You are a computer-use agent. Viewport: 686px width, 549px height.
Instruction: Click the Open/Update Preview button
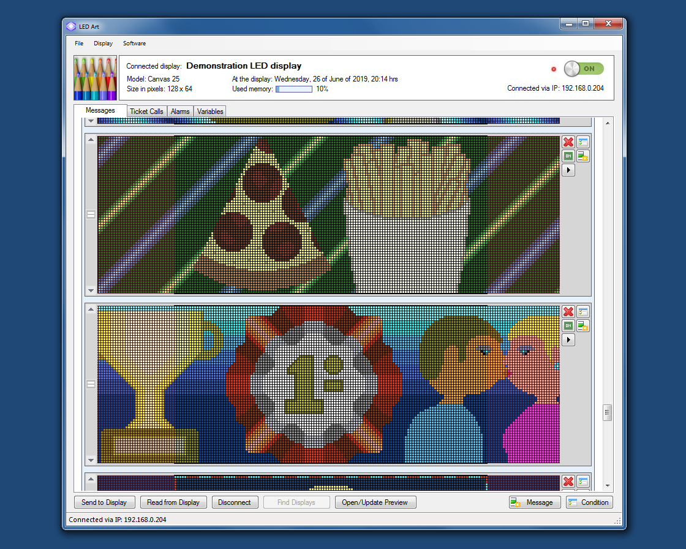click(x=375, y=502)
